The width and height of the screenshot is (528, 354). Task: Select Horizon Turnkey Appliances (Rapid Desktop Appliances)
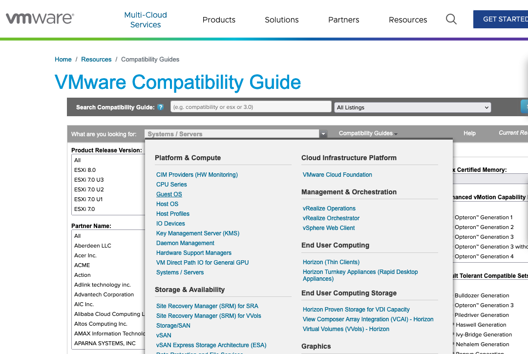[360, 275]
